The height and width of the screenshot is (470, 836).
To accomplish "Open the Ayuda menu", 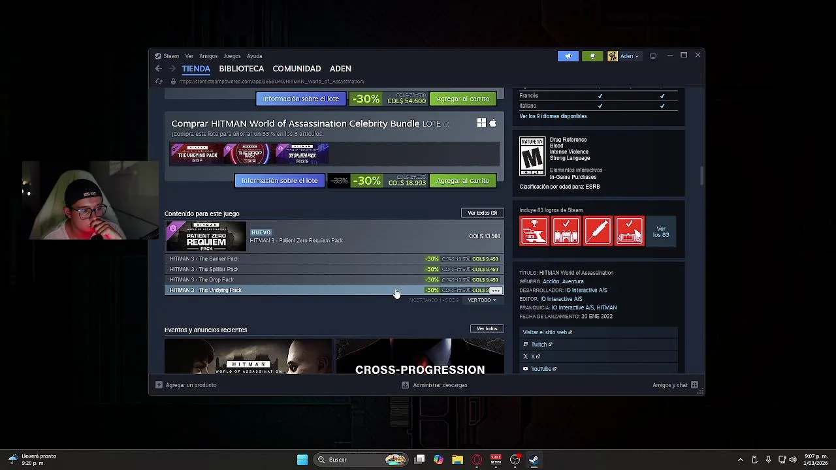I will tap(255, 56).
